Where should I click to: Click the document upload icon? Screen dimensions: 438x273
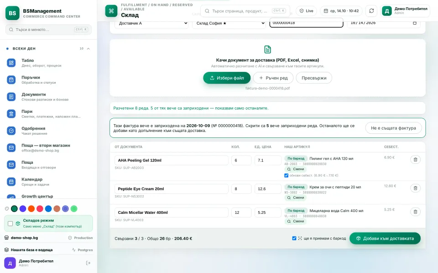(x=268, y=49)
